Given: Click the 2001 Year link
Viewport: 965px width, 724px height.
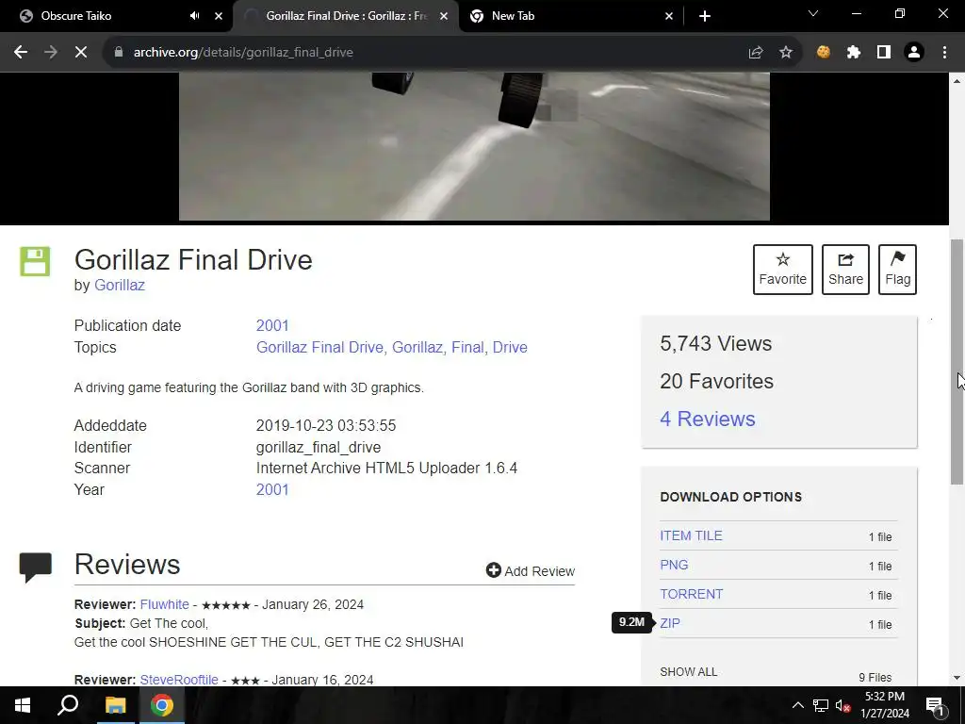Looking at the screenshot, I should pos(272,489).
